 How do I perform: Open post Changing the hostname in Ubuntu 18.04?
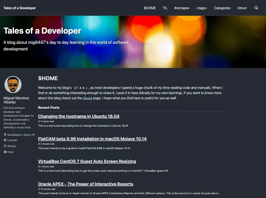(x=78, y=116)
